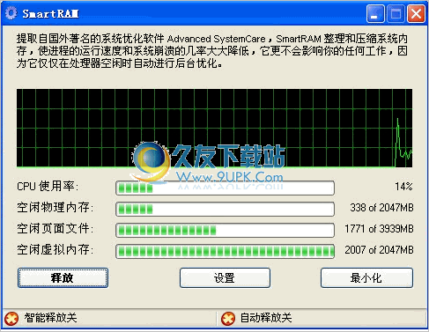Click the SmartRAM gear icon in title bar

pyautogui.click(x=11, y=13)
